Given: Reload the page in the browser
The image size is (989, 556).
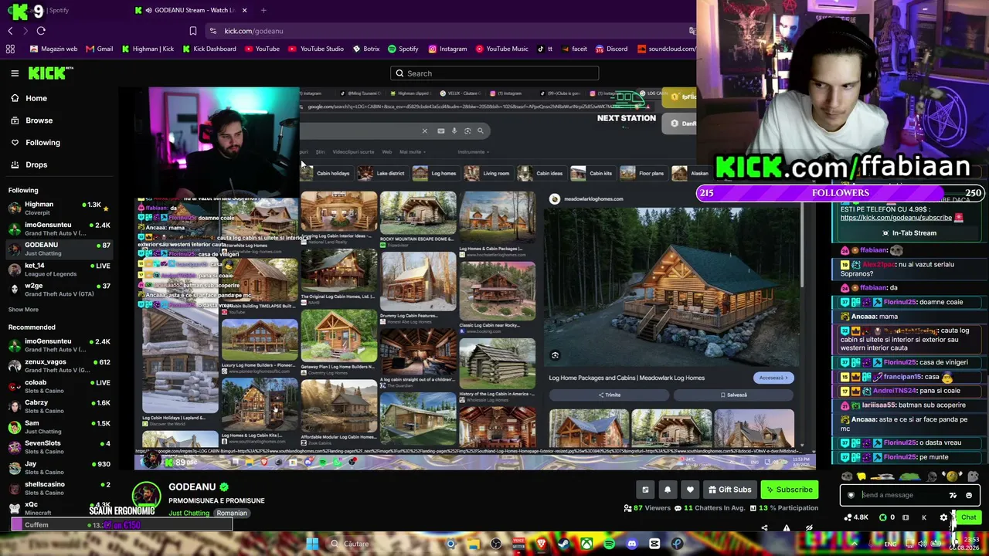Looking at the screenshot, I should point(41,31).
